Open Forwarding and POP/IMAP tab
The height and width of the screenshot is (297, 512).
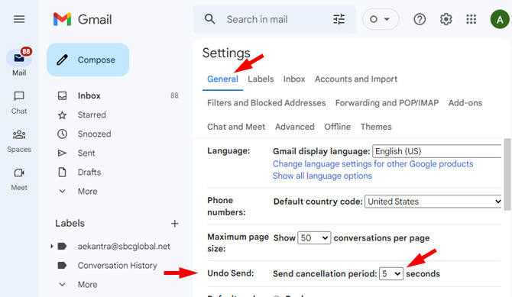[x=387, y=103]
